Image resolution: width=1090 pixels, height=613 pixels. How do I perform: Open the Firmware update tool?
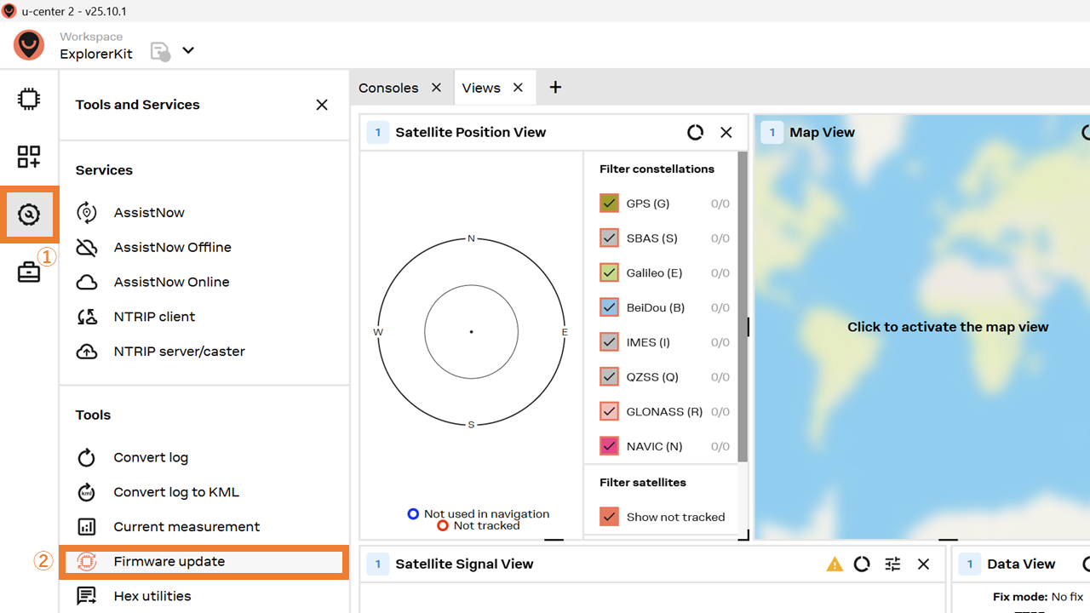pyautogui.click(x=169, y=562)
